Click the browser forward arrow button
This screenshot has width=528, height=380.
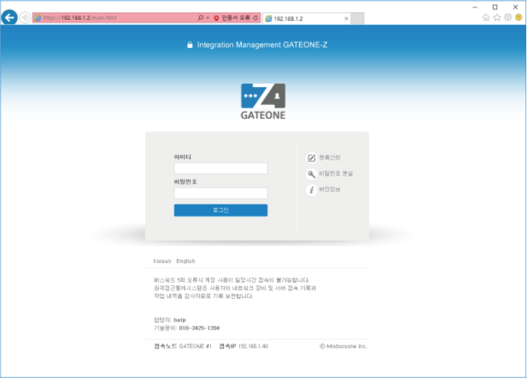click(x=25, y=17)
